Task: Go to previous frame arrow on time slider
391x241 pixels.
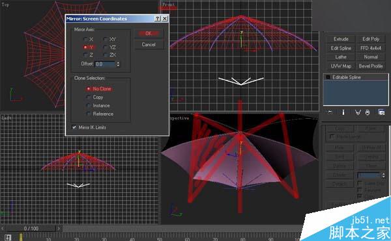Action: [x=3, y=228]
